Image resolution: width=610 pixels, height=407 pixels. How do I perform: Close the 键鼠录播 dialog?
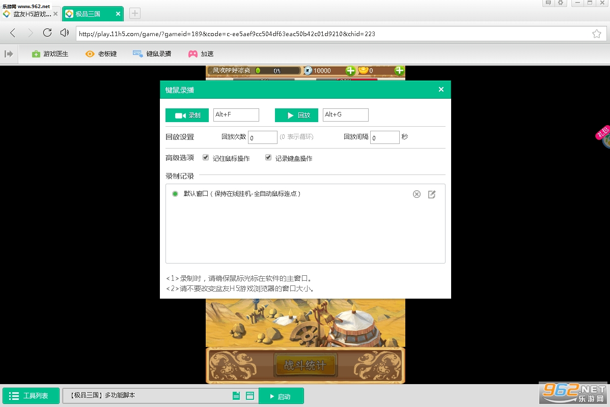tap(441, 90)
